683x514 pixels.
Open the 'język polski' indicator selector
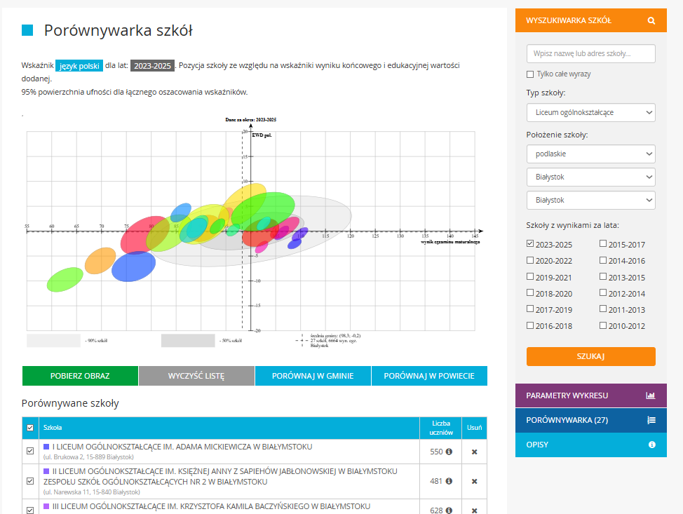(80, 66)
